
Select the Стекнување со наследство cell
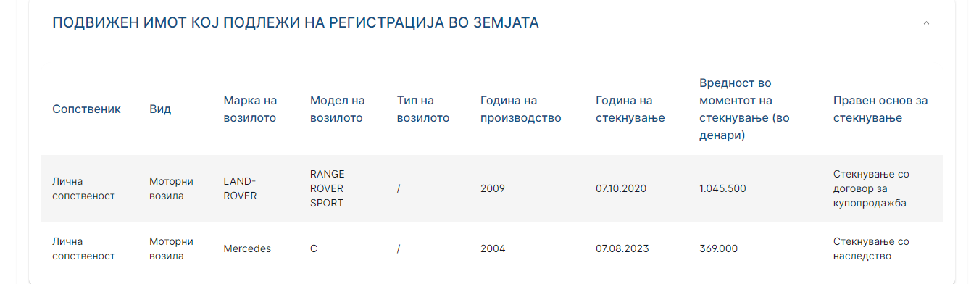[871, 248]
